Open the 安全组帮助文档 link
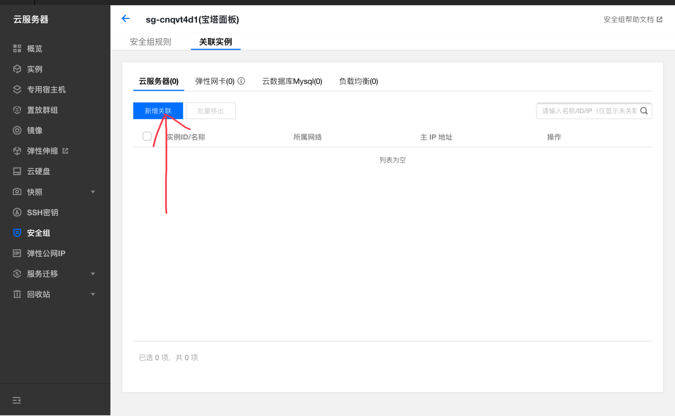This screenshot has width=675, height=416. [630, 19]
